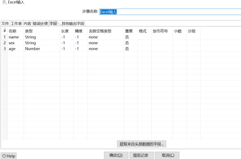Click the trim type none in name row

pos(93,37)
